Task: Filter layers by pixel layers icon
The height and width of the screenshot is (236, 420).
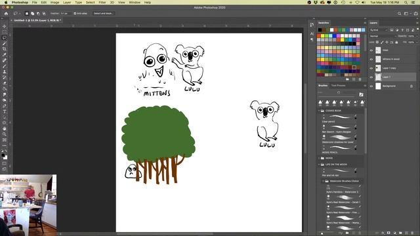Action: (392, 30)
